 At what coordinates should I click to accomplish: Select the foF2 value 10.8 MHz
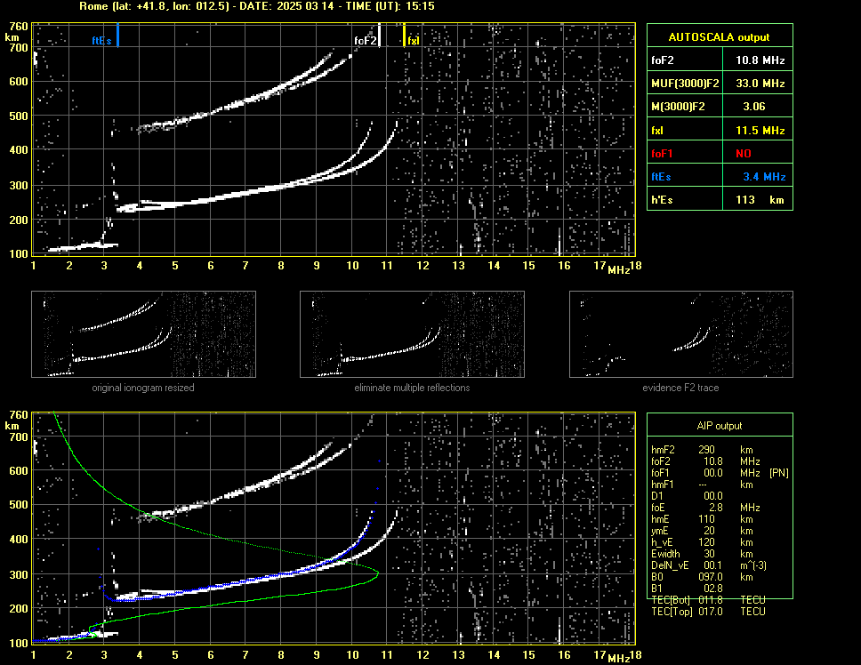pyautogui.click(x=760, y=60)
